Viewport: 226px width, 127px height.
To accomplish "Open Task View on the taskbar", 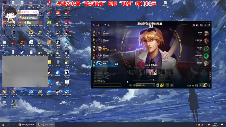I will [14, 124].
